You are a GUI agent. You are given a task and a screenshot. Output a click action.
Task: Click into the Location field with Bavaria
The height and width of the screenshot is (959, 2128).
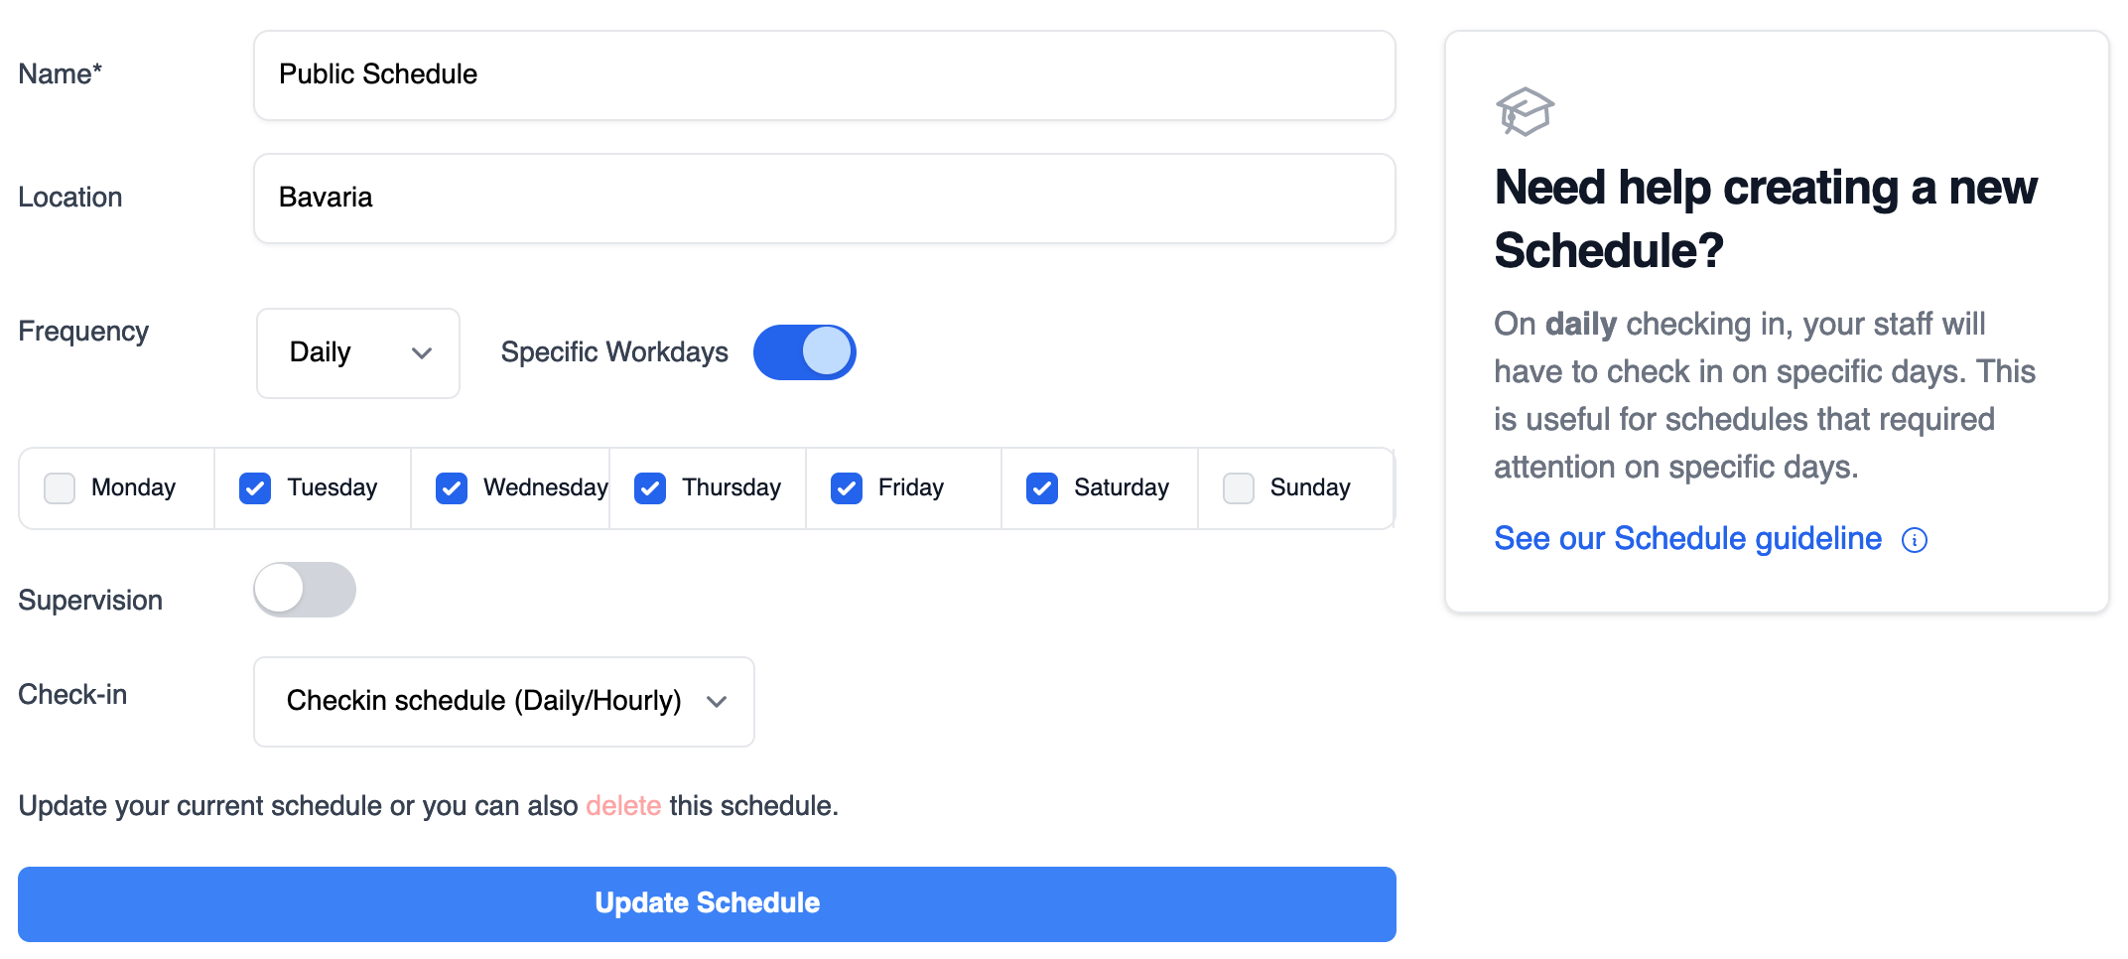click(824, 199)
